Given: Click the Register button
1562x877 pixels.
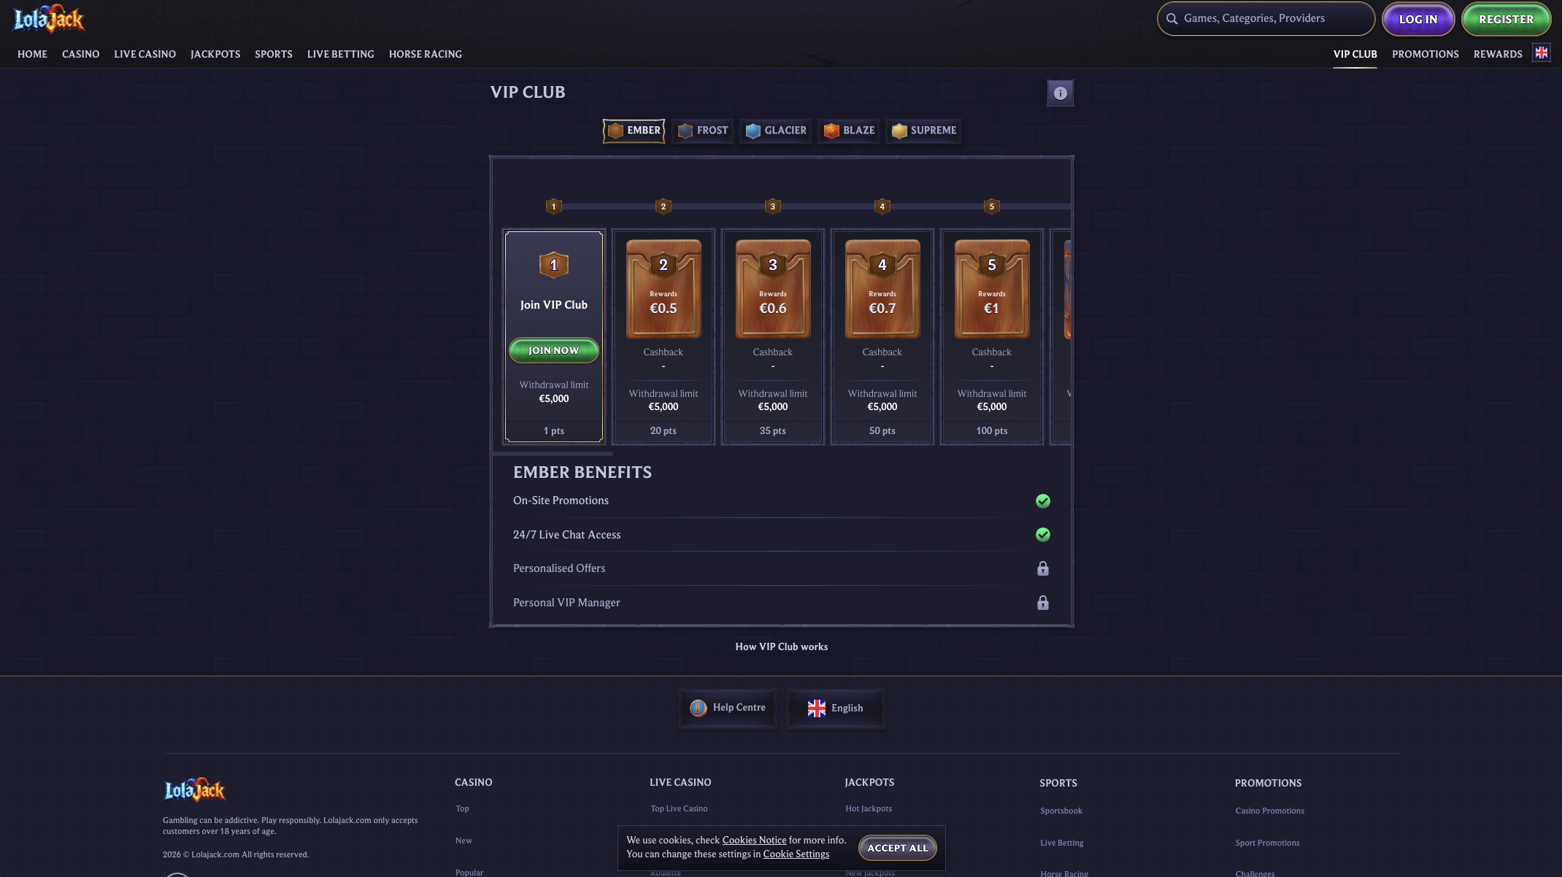Looking at the screenshot, I should (x=1506, y=19).
